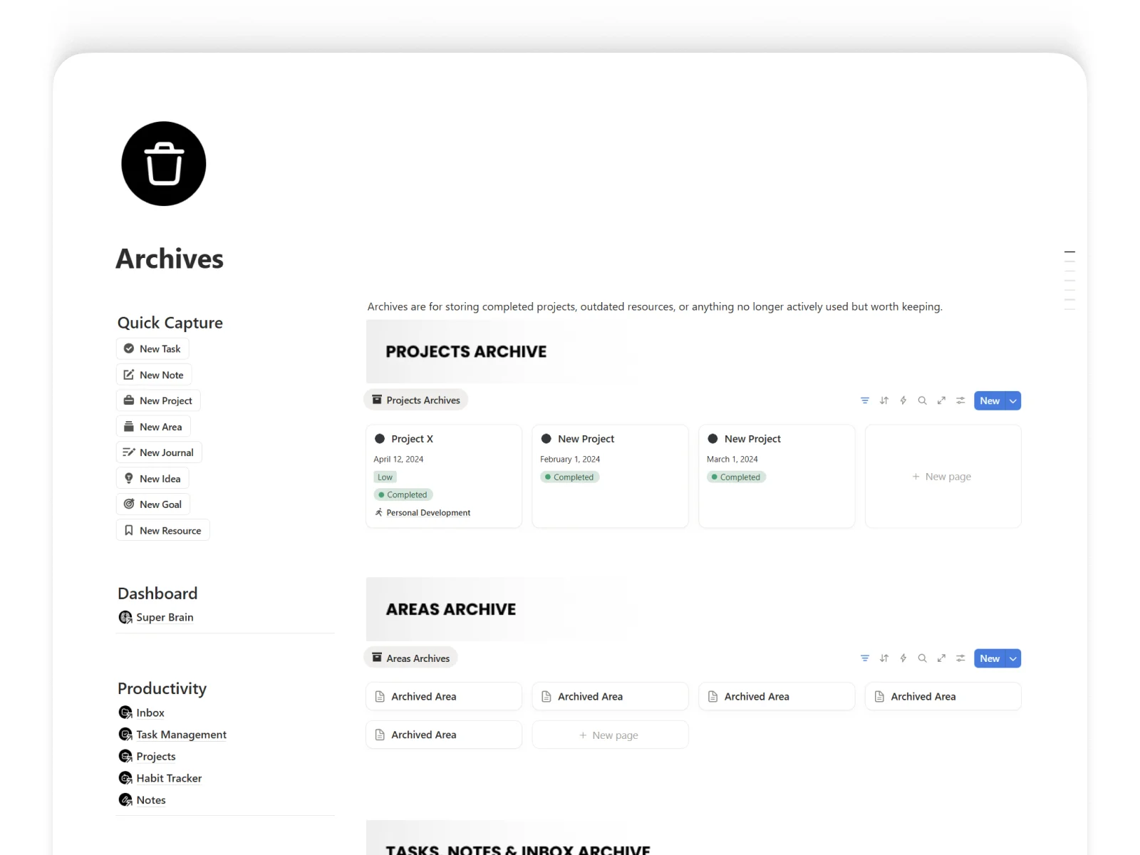Open automations lightning icon in Projects Archive
Image resolution: width=1140 pixels, height=855 pixels.
(903, 400)
